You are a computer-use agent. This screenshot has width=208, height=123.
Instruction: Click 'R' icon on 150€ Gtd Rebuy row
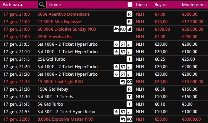click(x=129, y=89)
